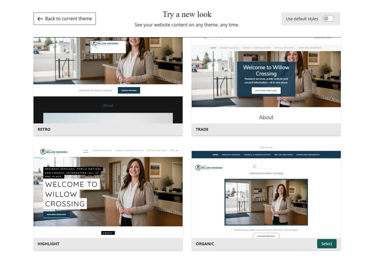Click the HIGHLIGHT theme label
The height and width of the screenshot is (257, 374).
tap(48, 244)
